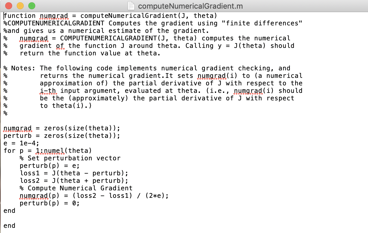
Task: Click the "(loss2 - loss1) / (2*e)" expression
Action: (x=118, y=196)
